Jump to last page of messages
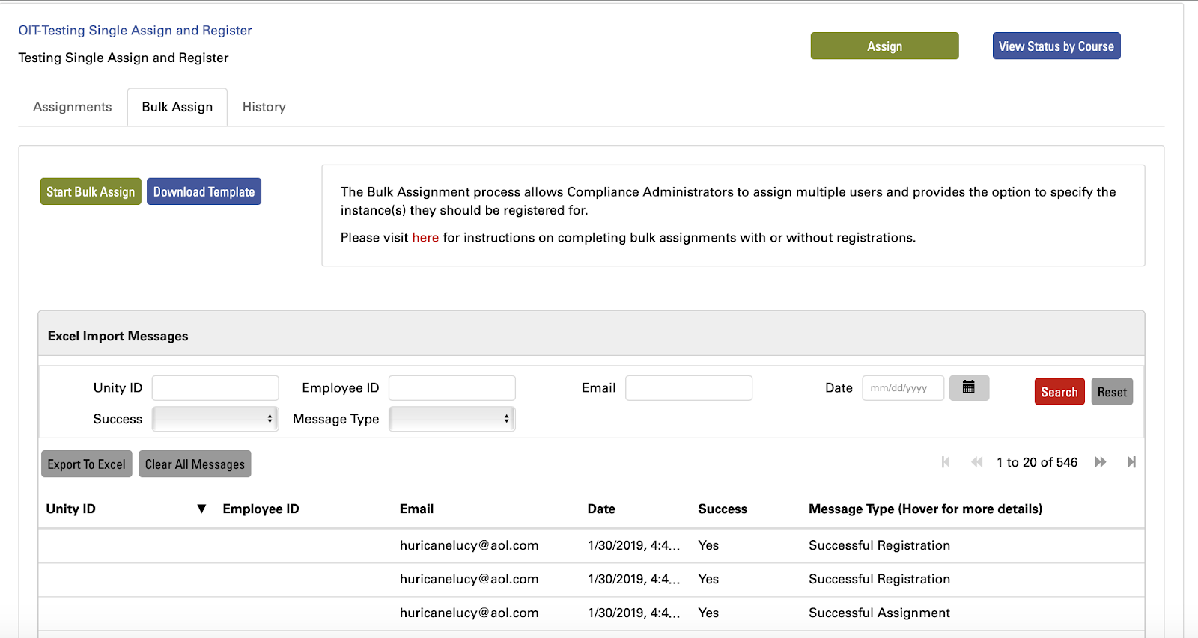The image size is (1198, 638). (1131, 462)
